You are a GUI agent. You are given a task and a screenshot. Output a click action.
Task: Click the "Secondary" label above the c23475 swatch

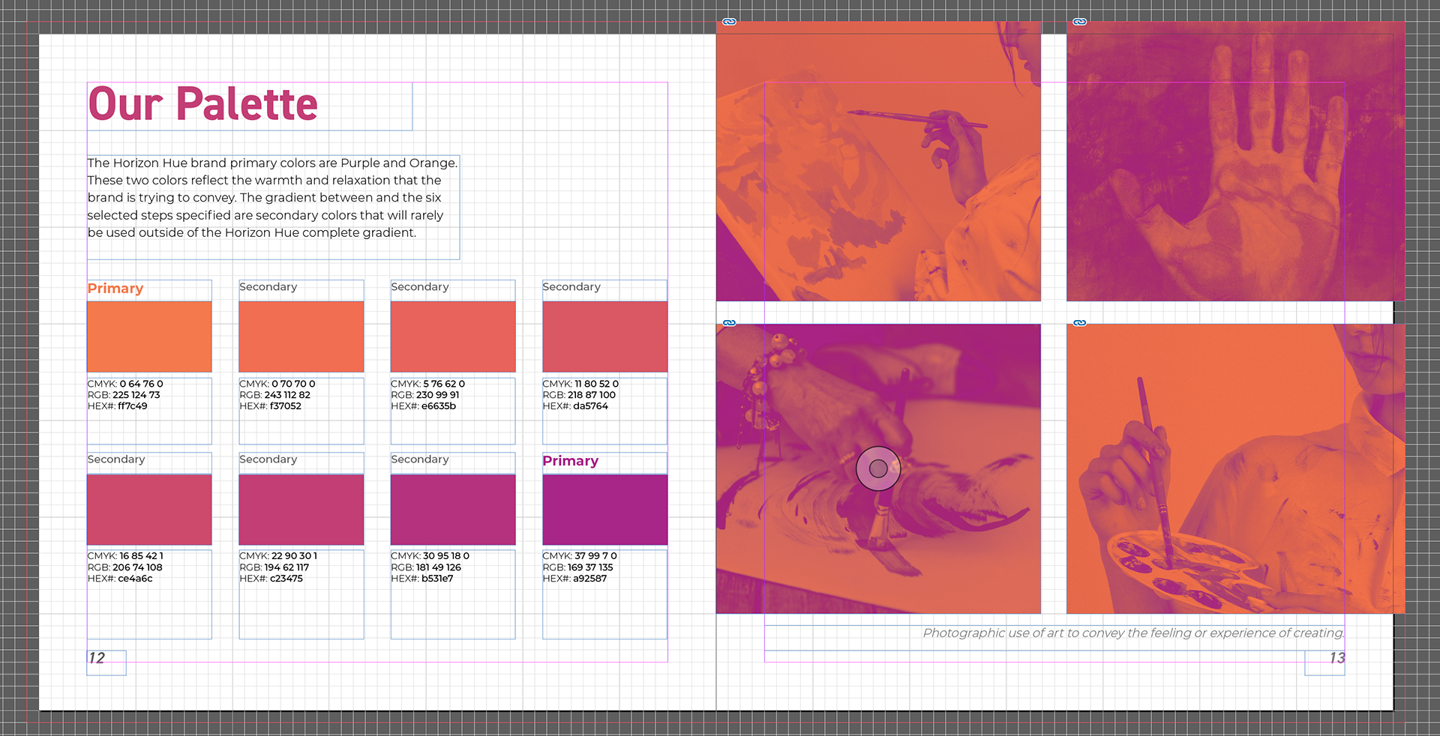point(268,459)
